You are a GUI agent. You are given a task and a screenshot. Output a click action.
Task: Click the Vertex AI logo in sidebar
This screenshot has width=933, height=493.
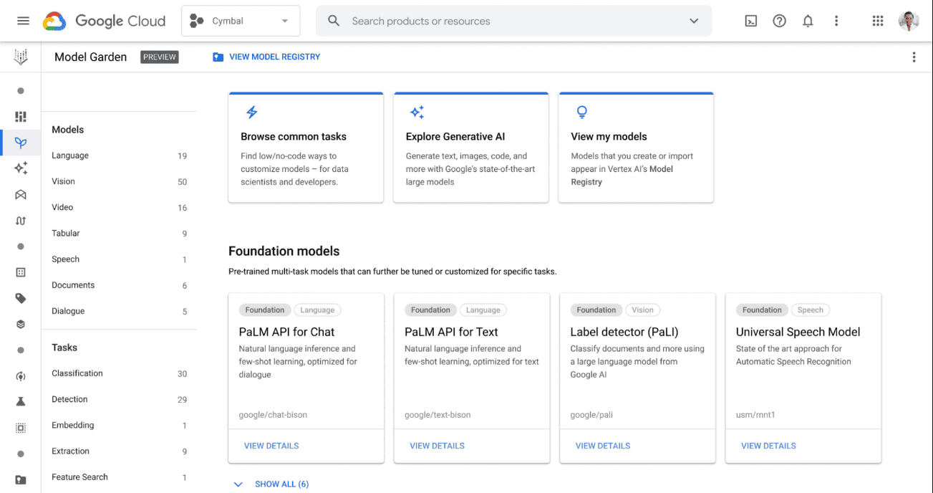pos(21,57)
